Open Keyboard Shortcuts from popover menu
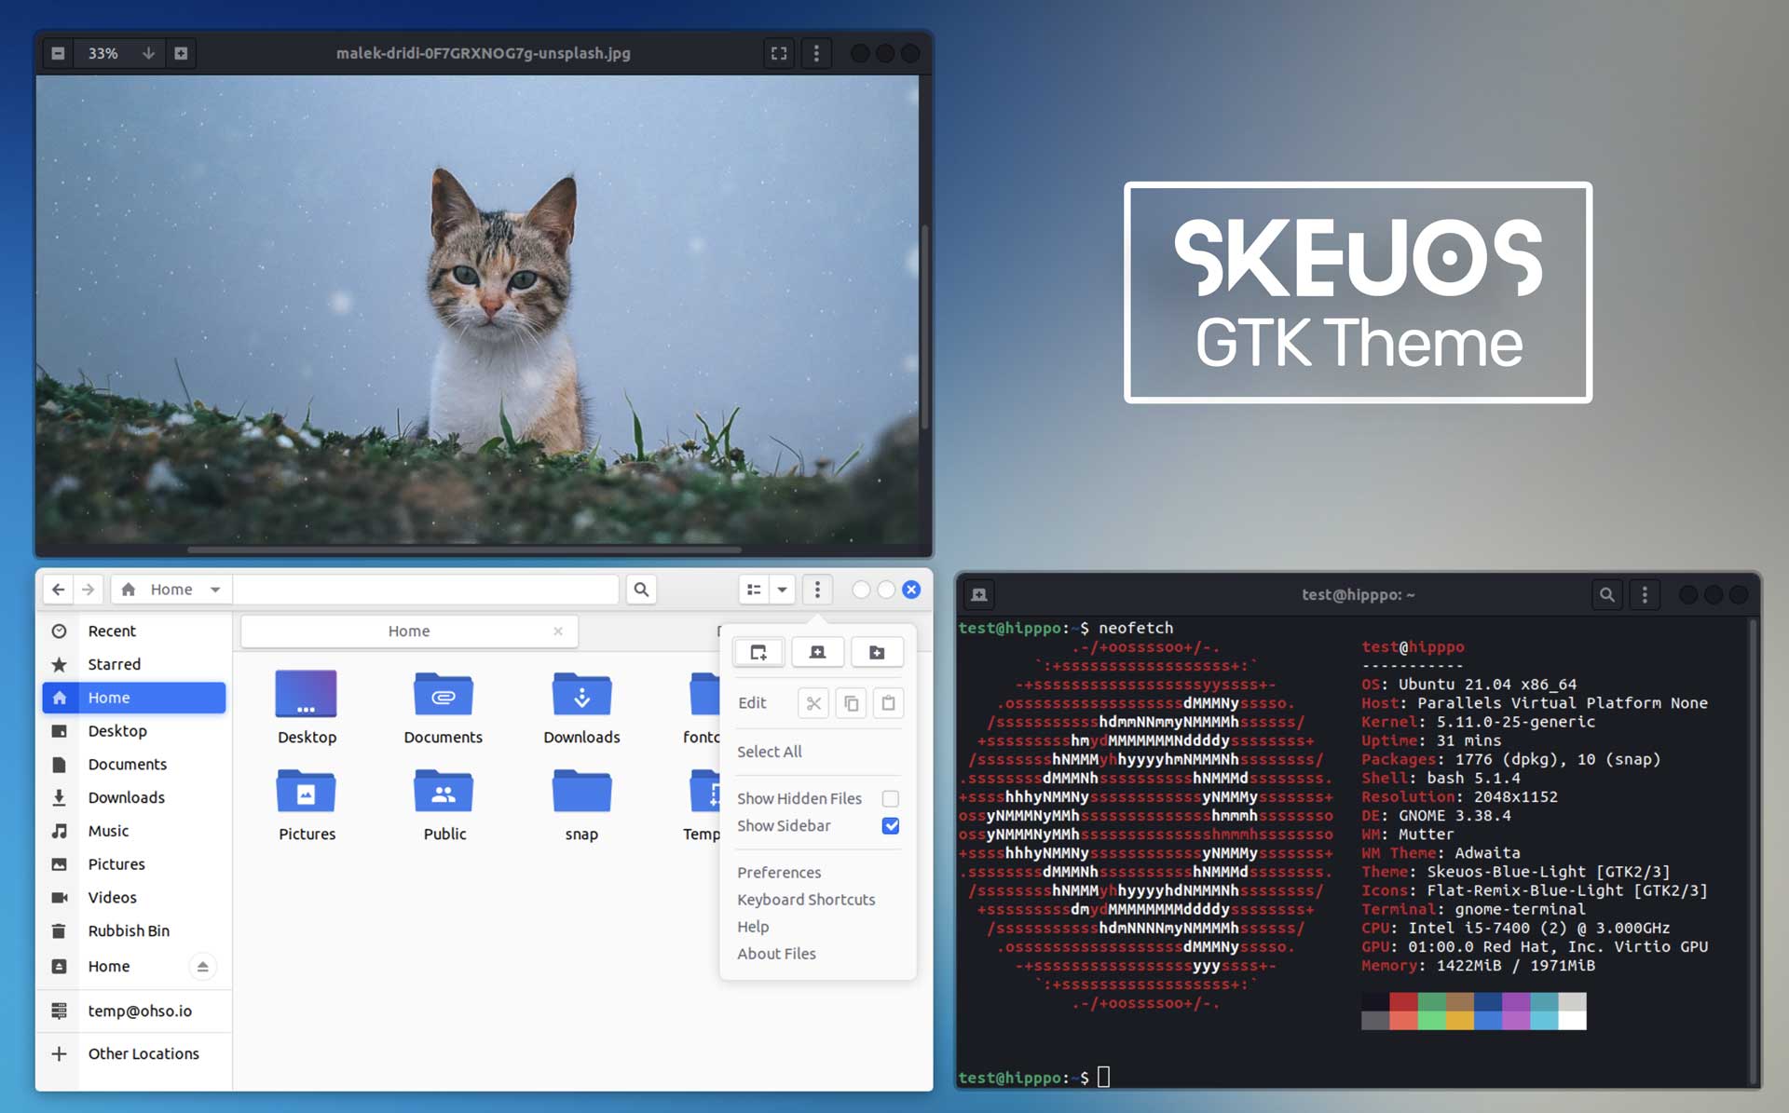Screen dimensions: 1789x1113 806,900
